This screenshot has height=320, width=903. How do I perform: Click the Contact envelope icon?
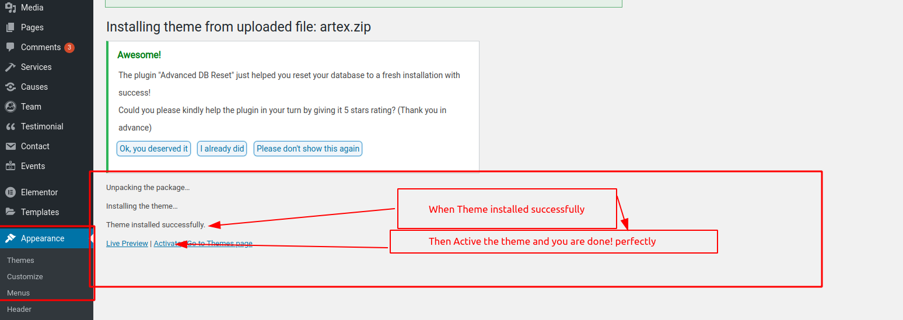tap(10, 146)
